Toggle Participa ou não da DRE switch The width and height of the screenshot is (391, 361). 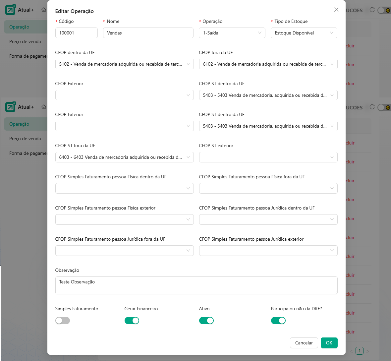click(x=278, y=321)
